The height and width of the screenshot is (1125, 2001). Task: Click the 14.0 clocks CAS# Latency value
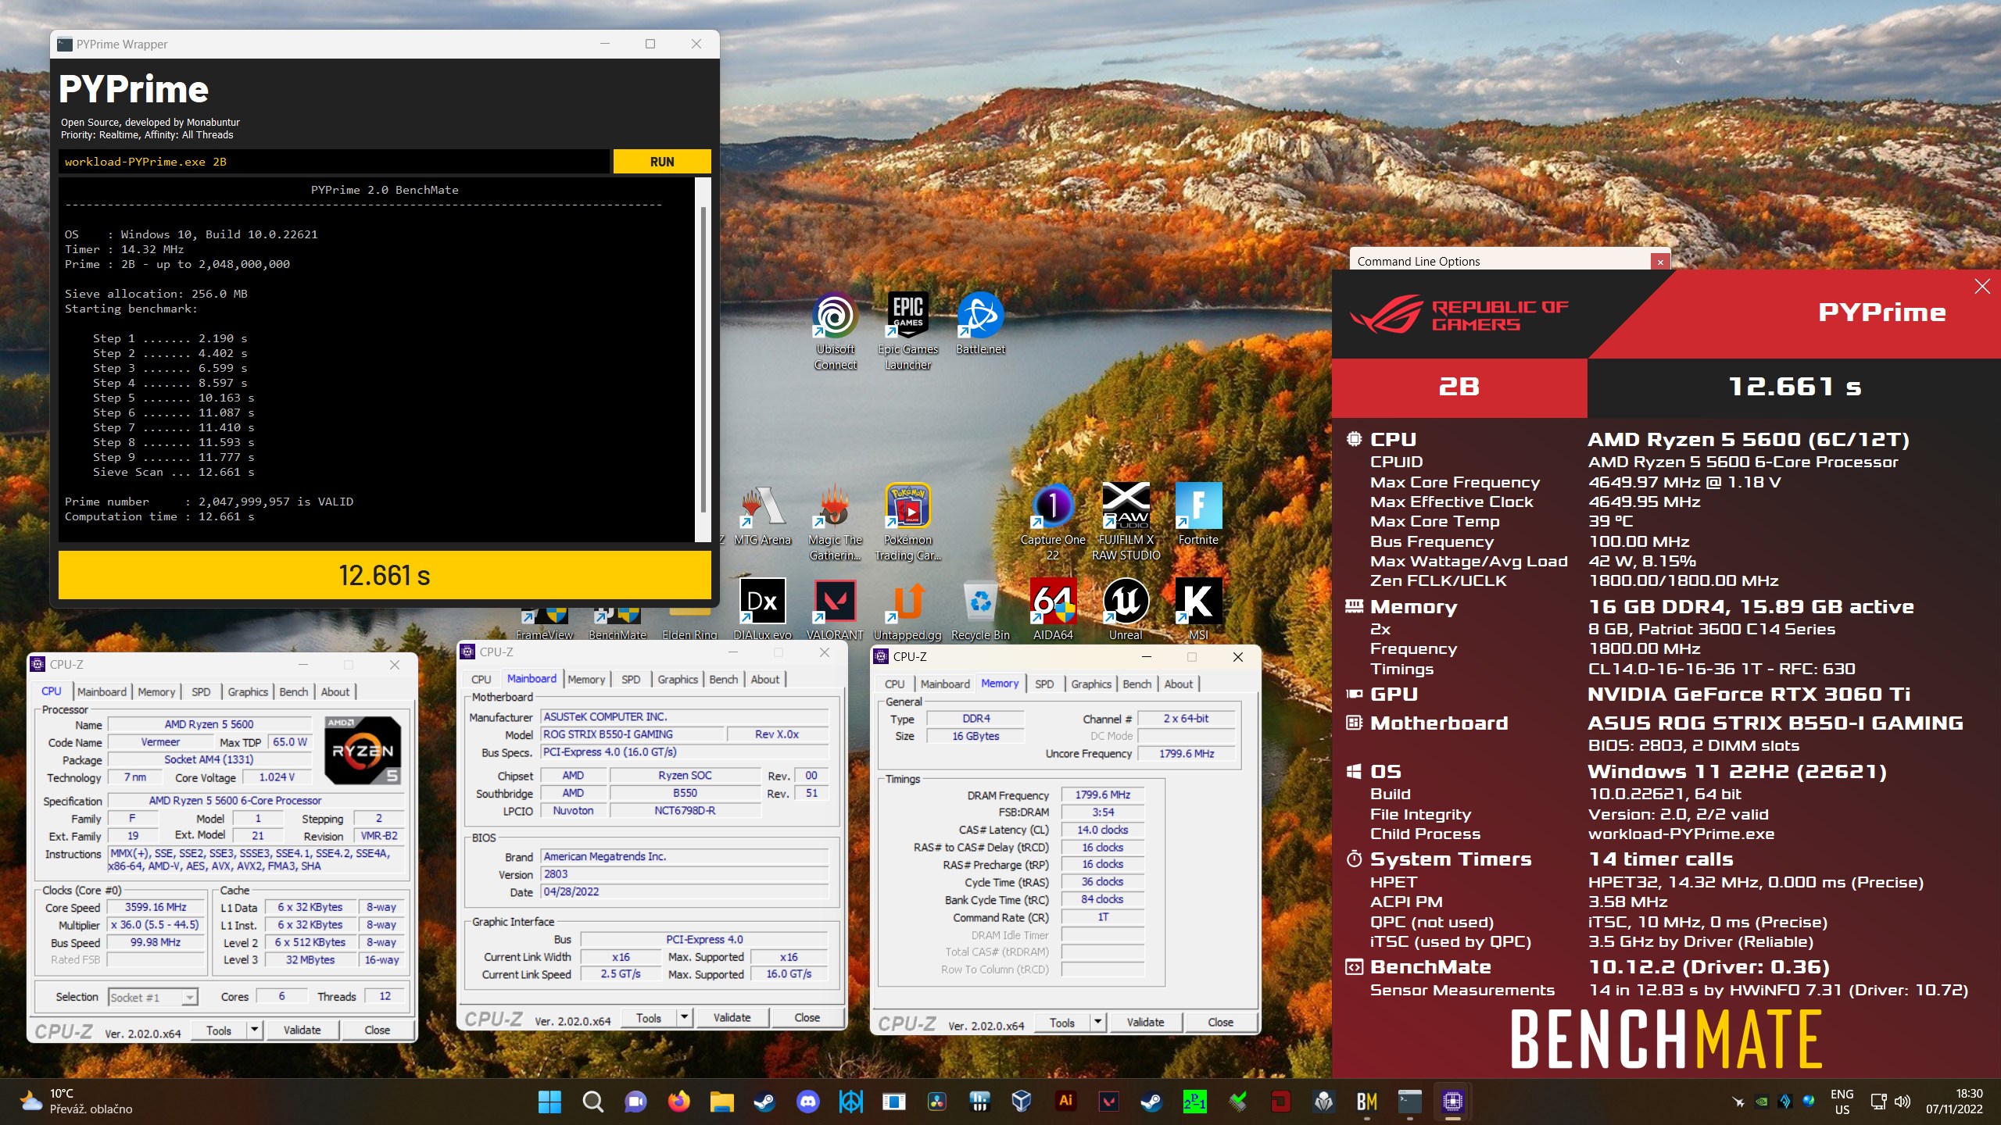[x=1102, y=830]
